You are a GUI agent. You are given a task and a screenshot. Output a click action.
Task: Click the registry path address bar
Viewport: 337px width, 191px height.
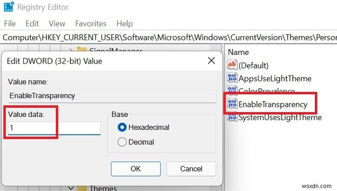[x=168, y=38]
